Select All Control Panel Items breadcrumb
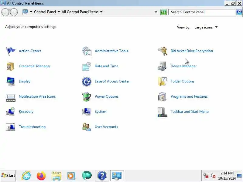Screen dimensions: 243x182 pos(80,12)
